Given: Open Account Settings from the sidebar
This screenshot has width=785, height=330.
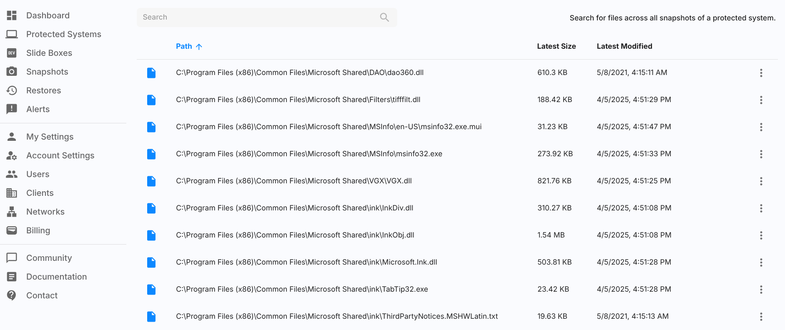Looking at the screenshot, I should point(60,155).
